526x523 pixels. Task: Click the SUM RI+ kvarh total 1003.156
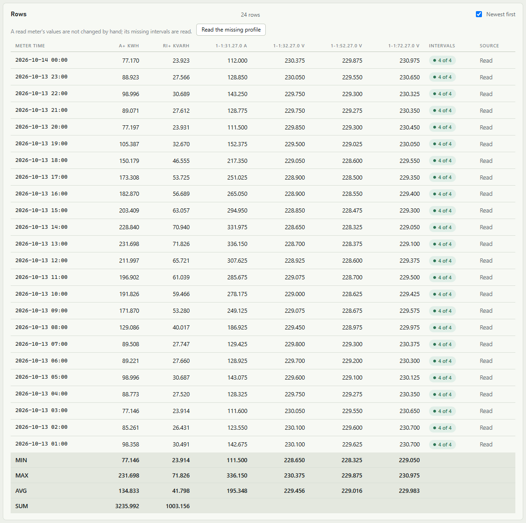coord(178,506)
